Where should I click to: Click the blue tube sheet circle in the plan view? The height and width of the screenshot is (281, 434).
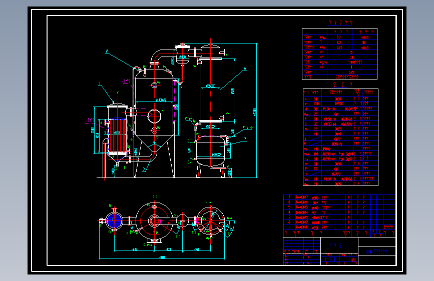click(x=114, y=220)
